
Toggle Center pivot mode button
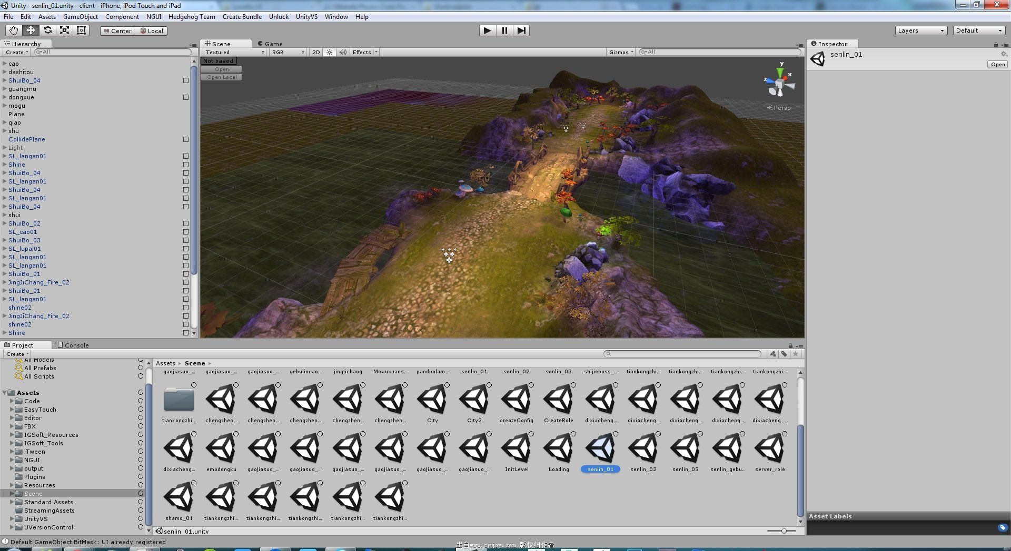117,30
